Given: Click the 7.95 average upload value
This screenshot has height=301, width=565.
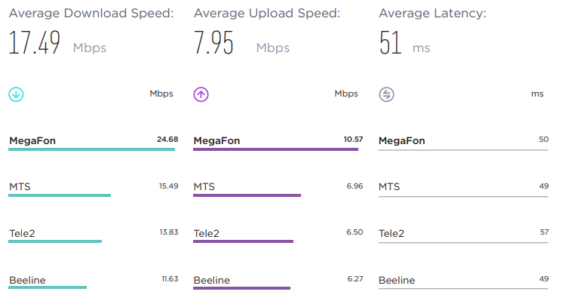Looking at the screenshot, I should (213, 42).
